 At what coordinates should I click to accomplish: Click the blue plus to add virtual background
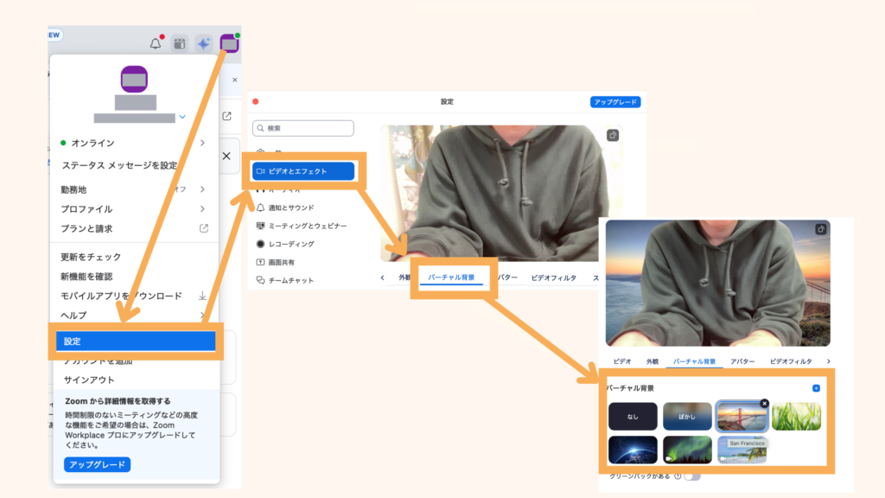tap(816, 388)
